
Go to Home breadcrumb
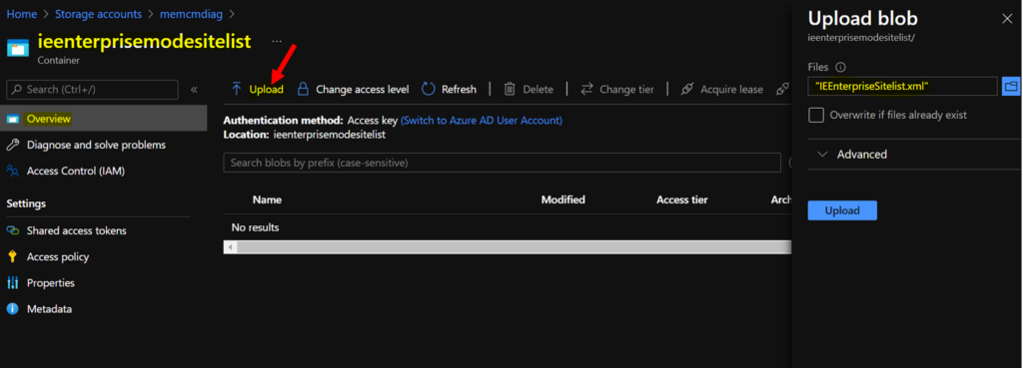point(22,14)
